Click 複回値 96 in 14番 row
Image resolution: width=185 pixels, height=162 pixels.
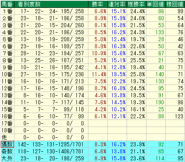click(x=180, y=102)
